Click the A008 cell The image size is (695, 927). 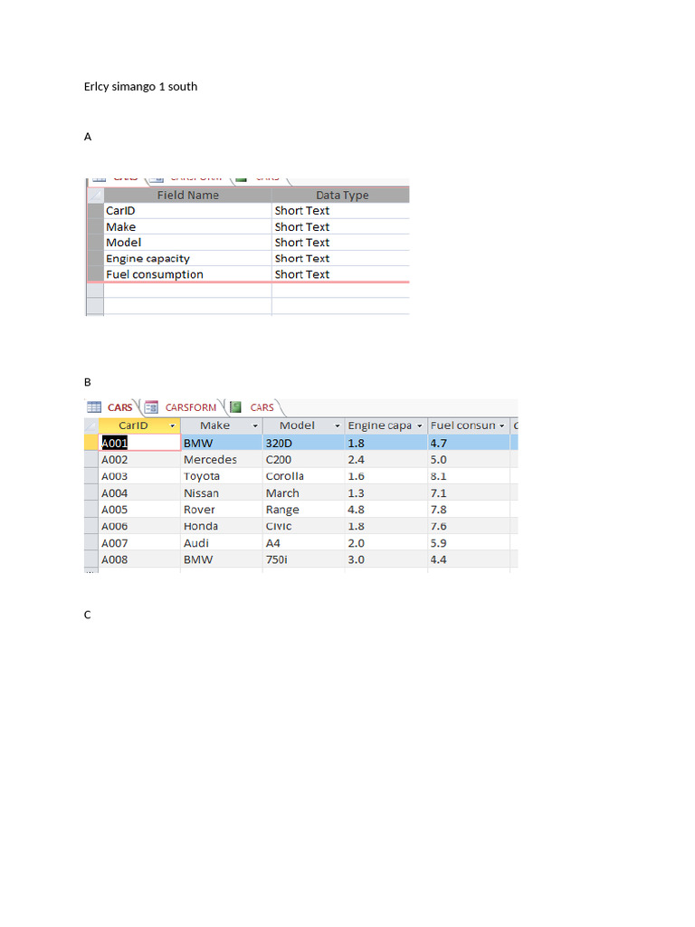pos(140,559)
